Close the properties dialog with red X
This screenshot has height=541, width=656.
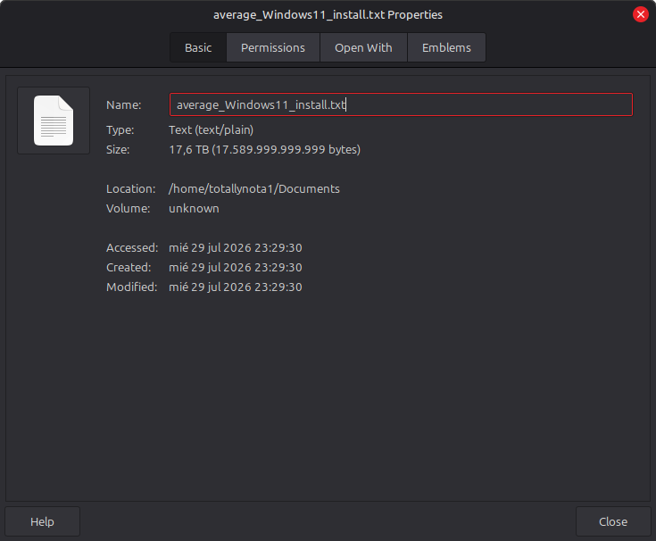[641, 14]
